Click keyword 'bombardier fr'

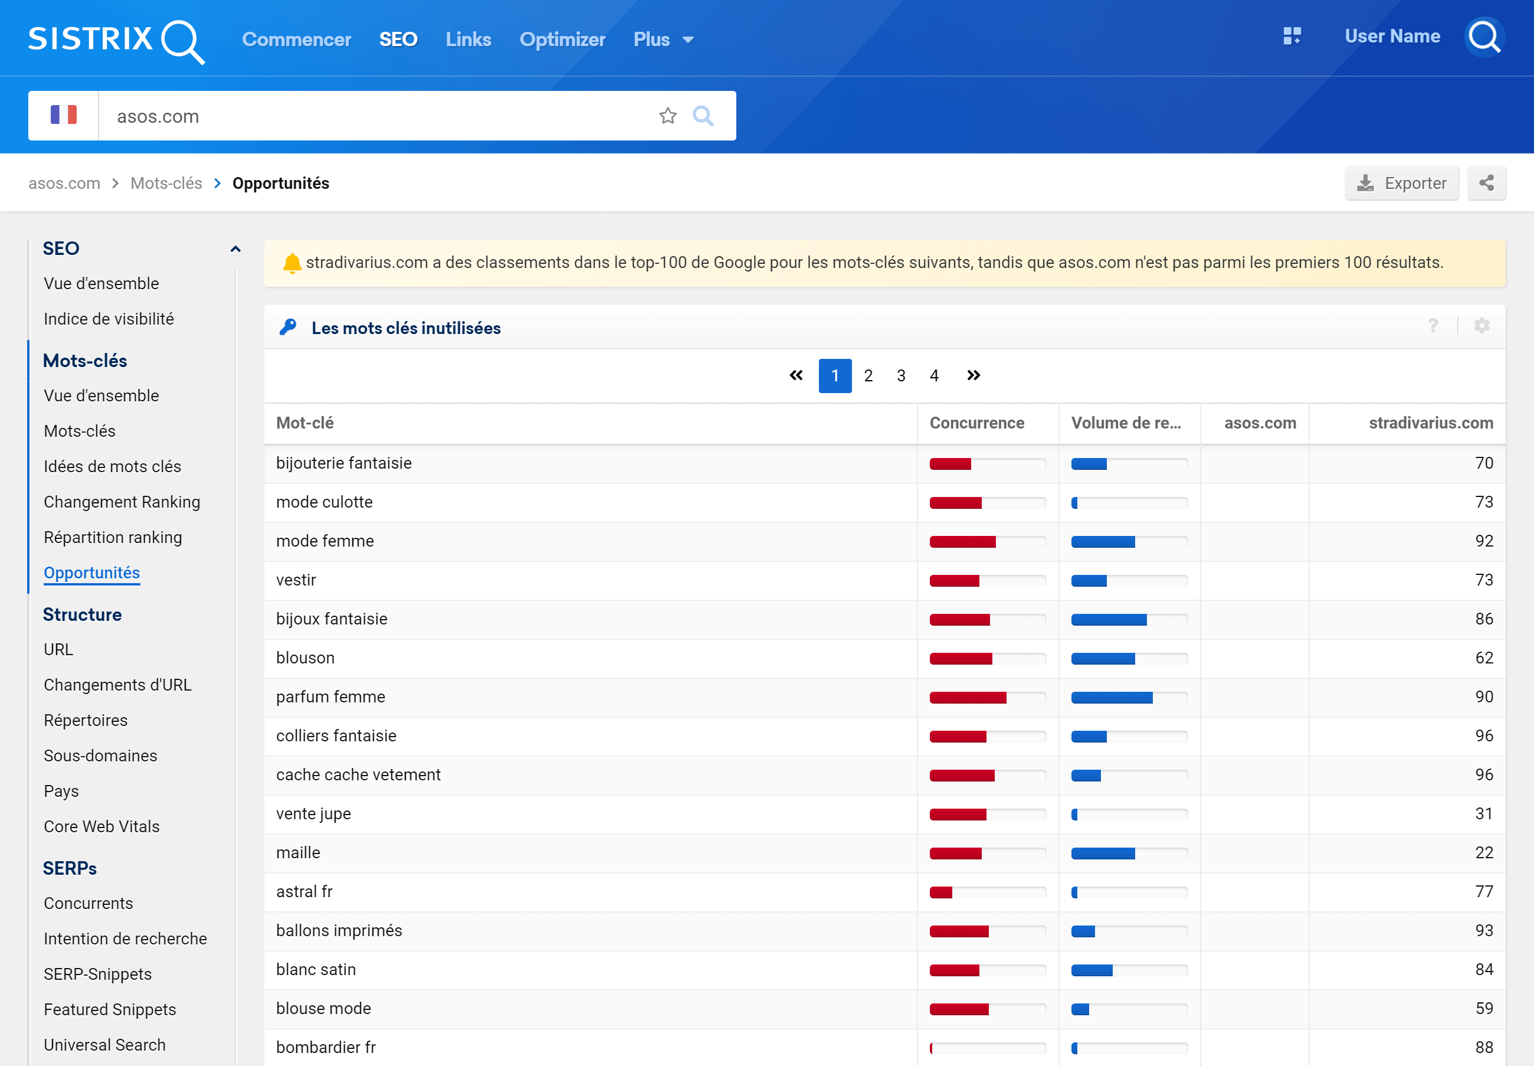326,1047
